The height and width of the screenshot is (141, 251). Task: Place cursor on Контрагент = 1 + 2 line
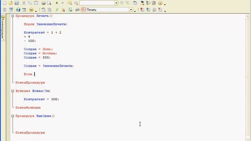pyautogui.click(x=42, y=33)
